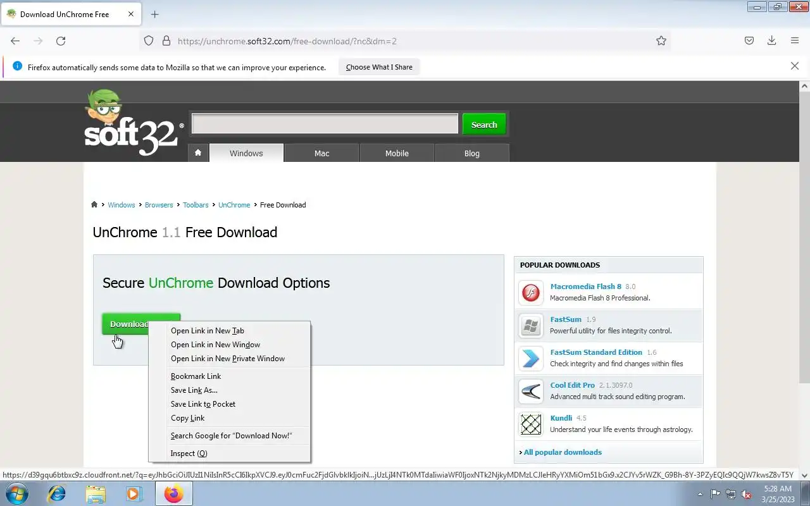The image size is (810, 506).
Task: Open the Action Center flag tray icon
Action: tap(716, 494)
